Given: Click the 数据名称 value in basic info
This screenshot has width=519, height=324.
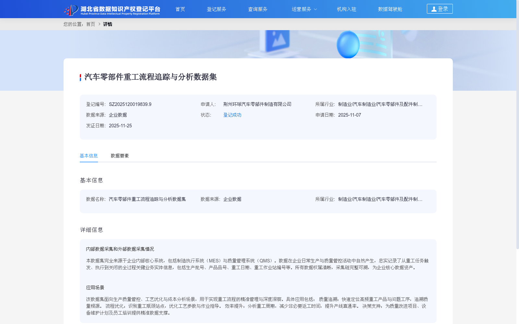Looking at the screenshot, I should [x=147, y=199].
